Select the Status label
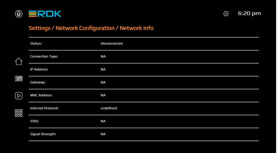 tap(36, 43)
